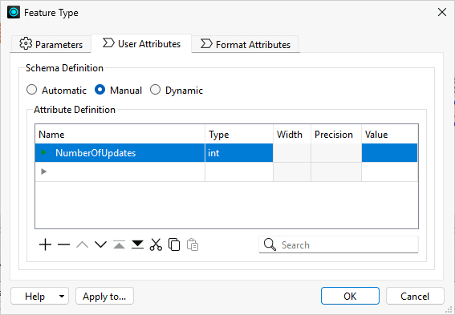
Task: Cut the selected attribute with scissors
Action: click(x=156, y=245)
